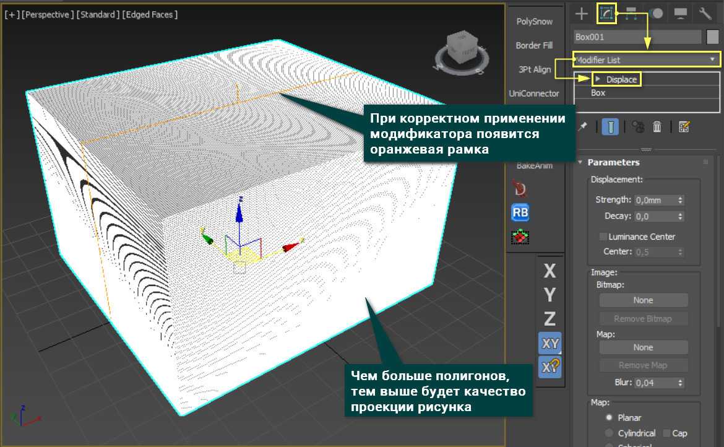724x447 pixels.
Task: Open the Utilities wrench panel
Action: 705,13
